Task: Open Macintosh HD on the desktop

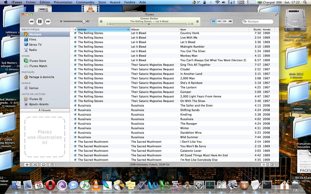Action: [295, 25]
